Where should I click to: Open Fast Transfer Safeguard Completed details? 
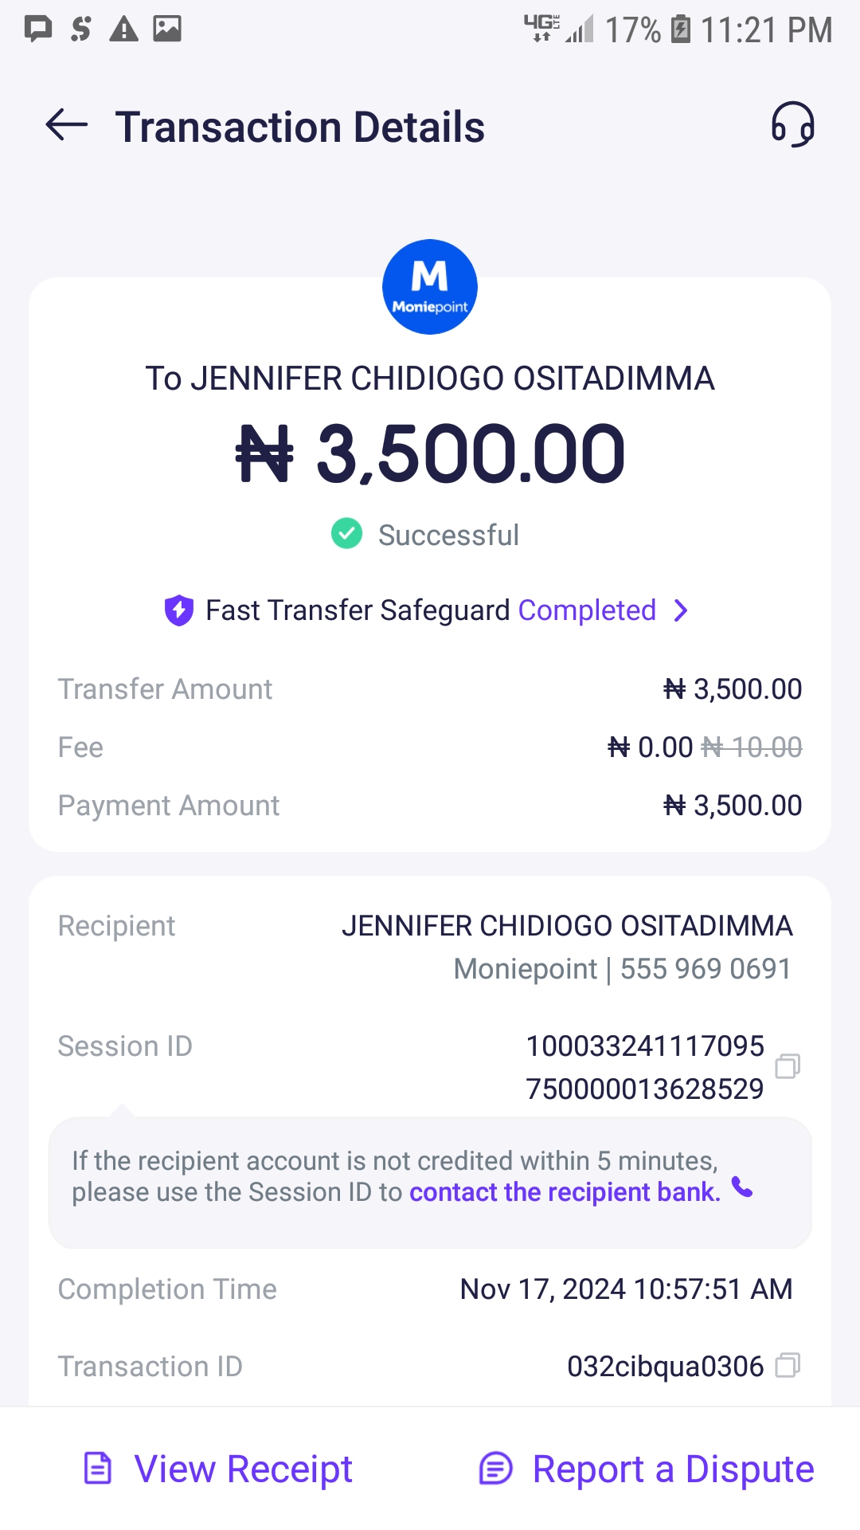pos(587,610)
